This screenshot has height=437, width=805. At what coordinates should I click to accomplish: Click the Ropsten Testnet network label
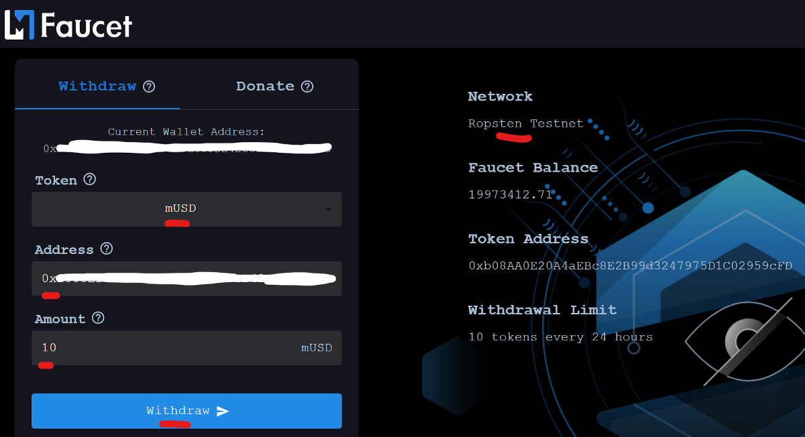526,124
